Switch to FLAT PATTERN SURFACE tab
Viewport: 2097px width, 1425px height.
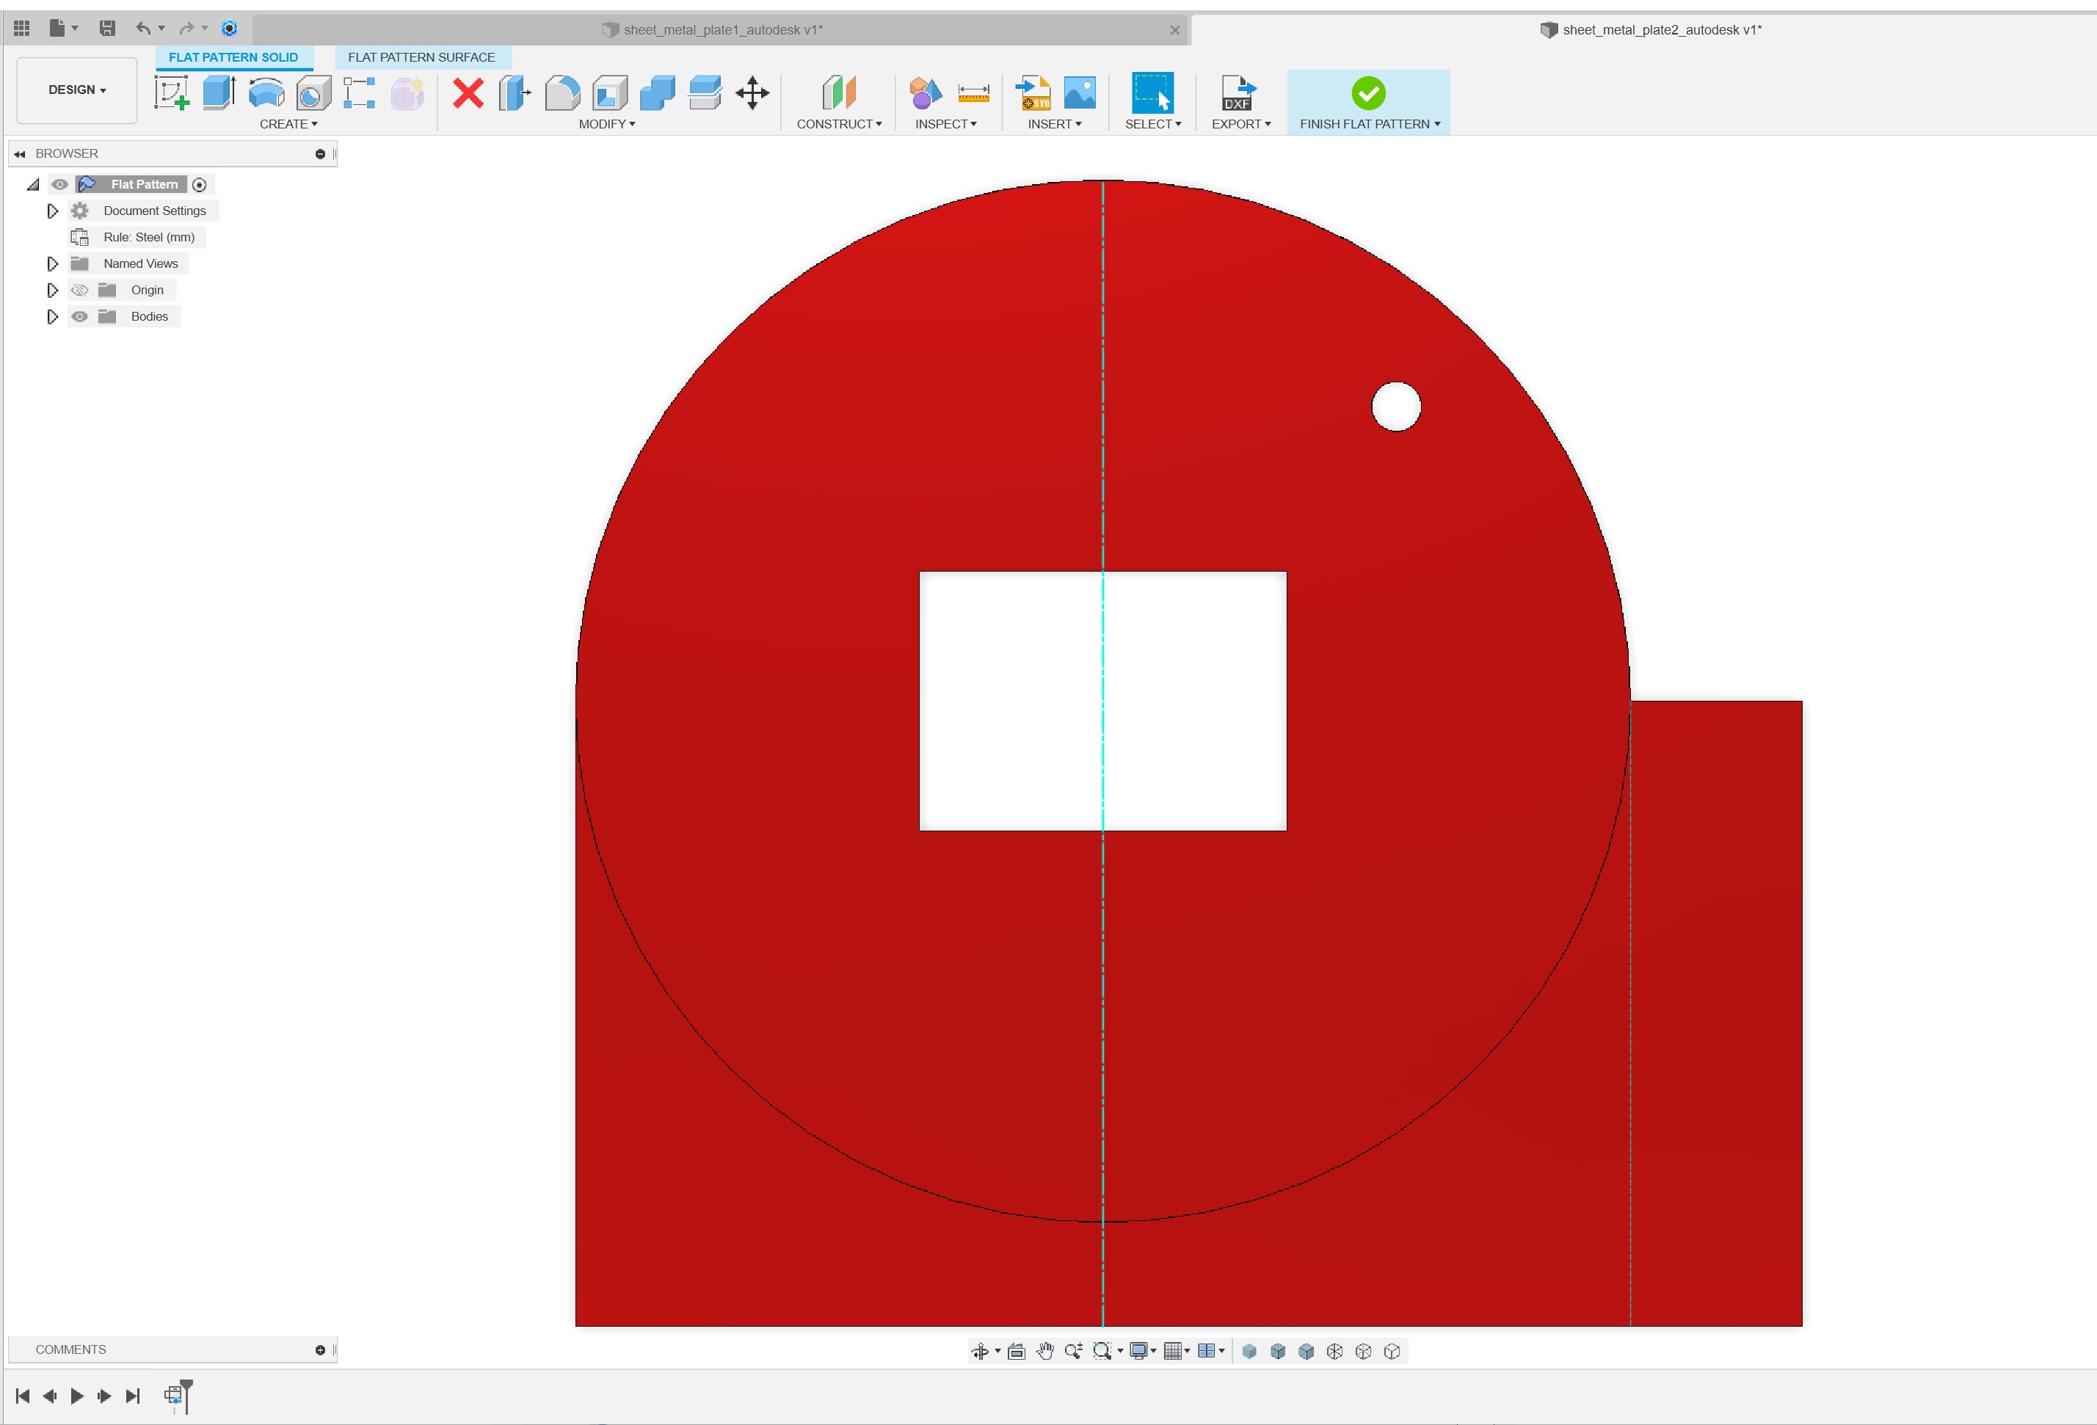click(x=421, y=57)
